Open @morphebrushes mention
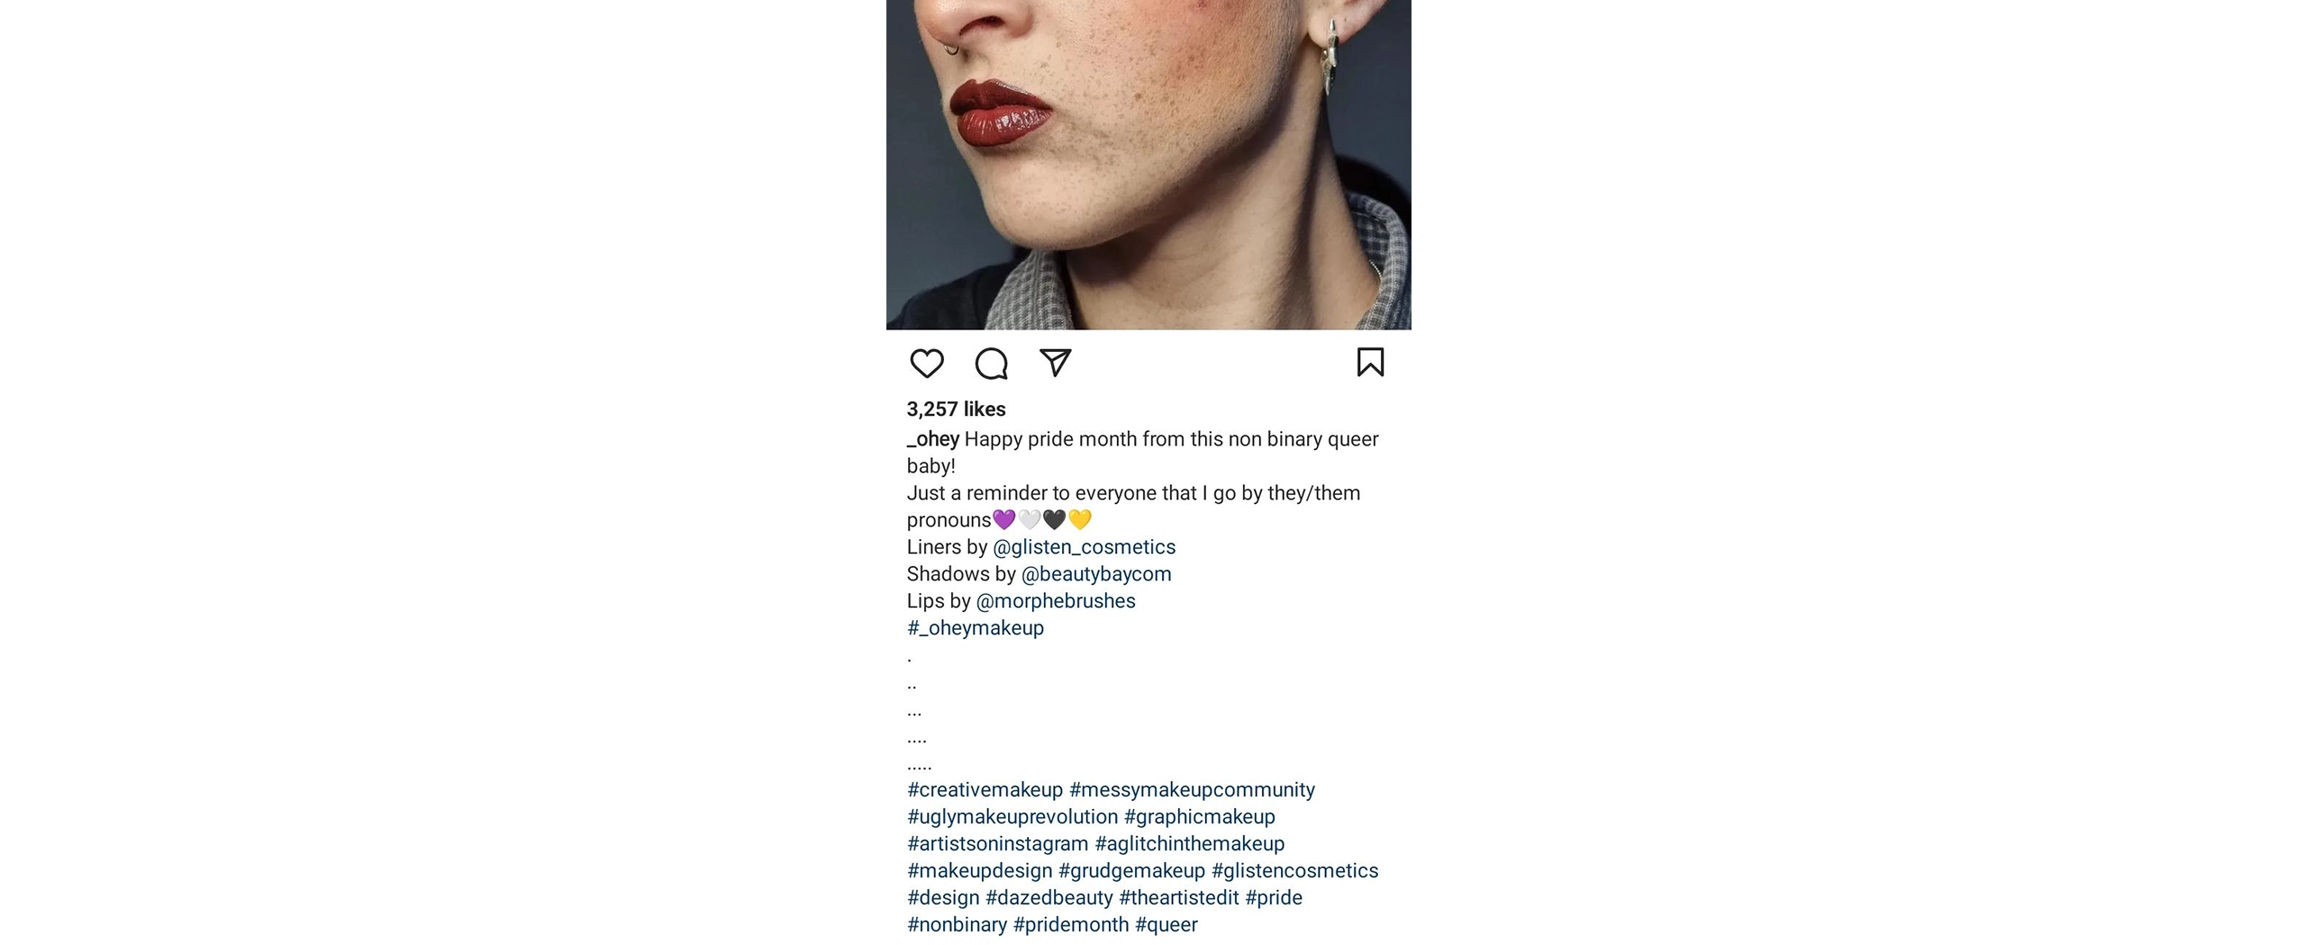The width and height of the screenshot is (2297, 945). tap(1055, 601)
